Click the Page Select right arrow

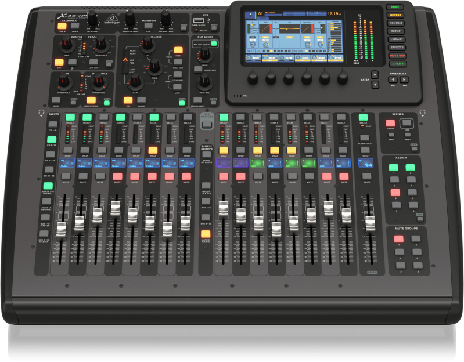pyautogui.click(x=404, y=79)
